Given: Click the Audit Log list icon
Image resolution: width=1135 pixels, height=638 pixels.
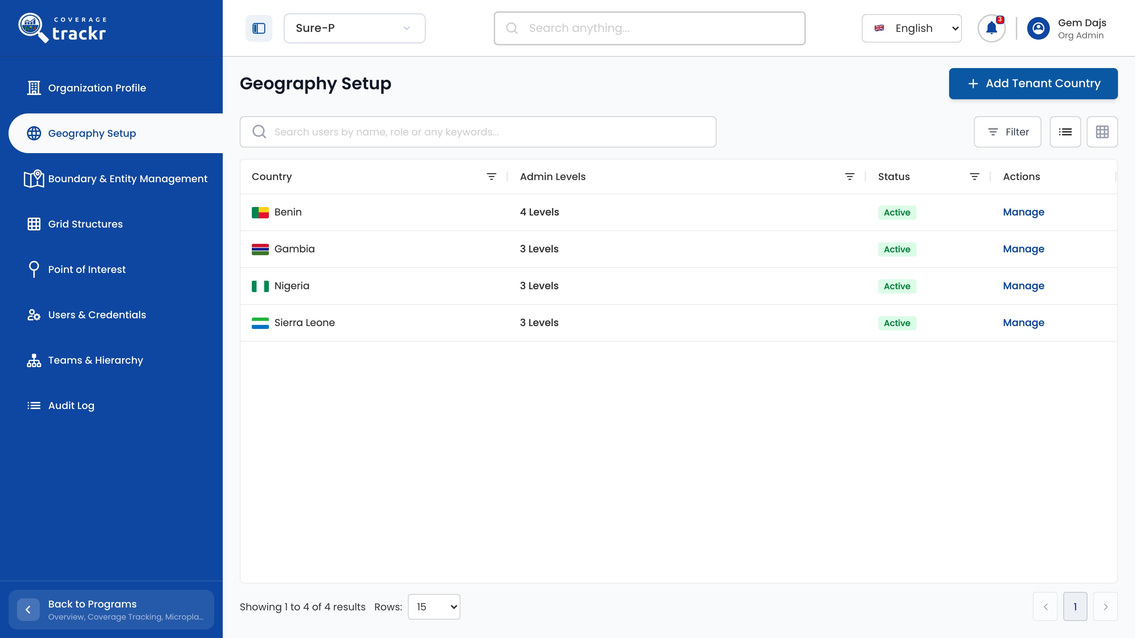Looking at the screenshot, I should point(34,405).
